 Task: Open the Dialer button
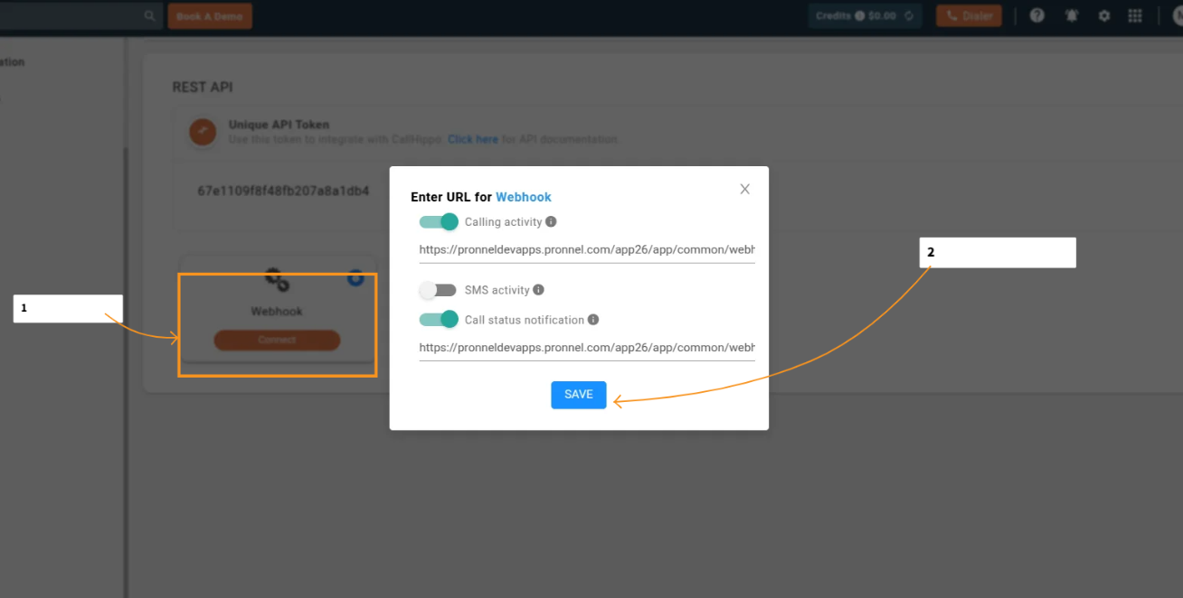tap(969, 15)
